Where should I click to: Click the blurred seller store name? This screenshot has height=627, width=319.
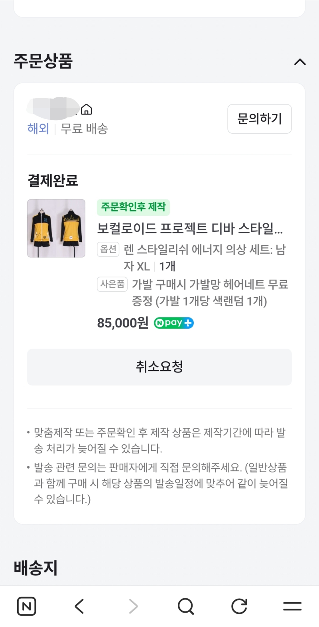point(53,108)
